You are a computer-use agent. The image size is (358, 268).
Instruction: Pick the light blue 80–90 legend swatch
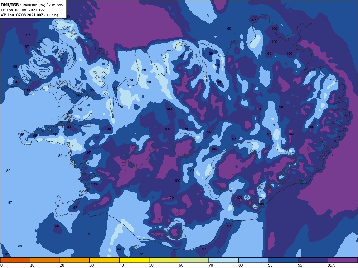coord(253,260)
